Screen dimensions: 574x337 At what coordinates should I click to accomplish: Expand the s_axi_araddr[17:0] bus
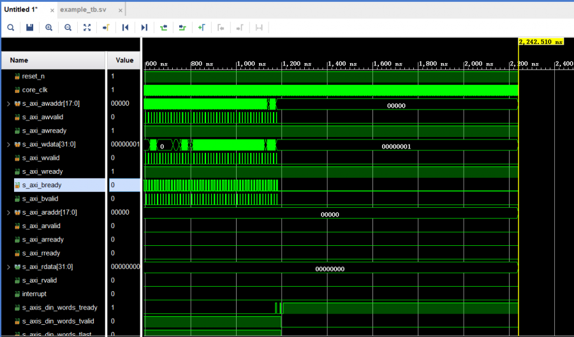coord(8,212)
